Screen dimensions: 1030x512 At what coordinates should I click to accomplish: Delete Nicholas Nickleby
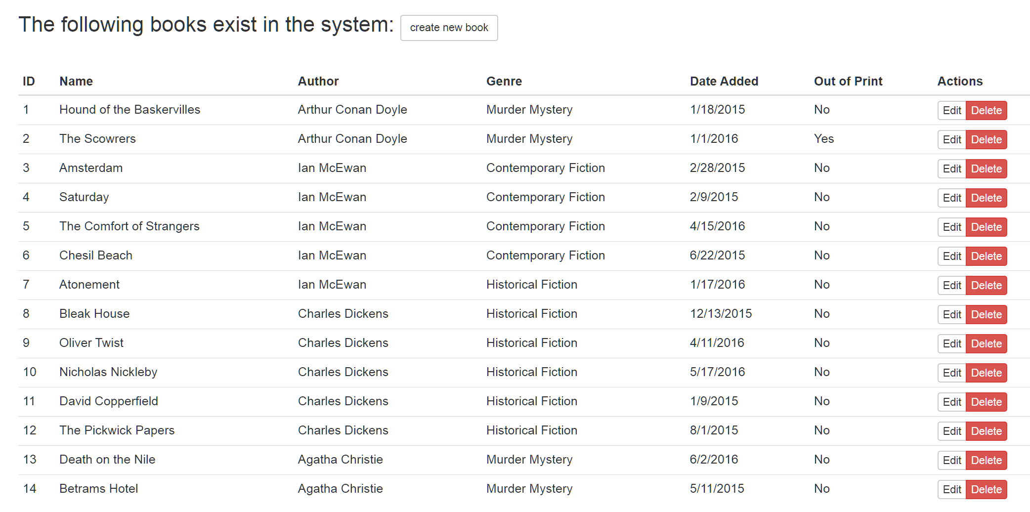click(x=986, y=373)
